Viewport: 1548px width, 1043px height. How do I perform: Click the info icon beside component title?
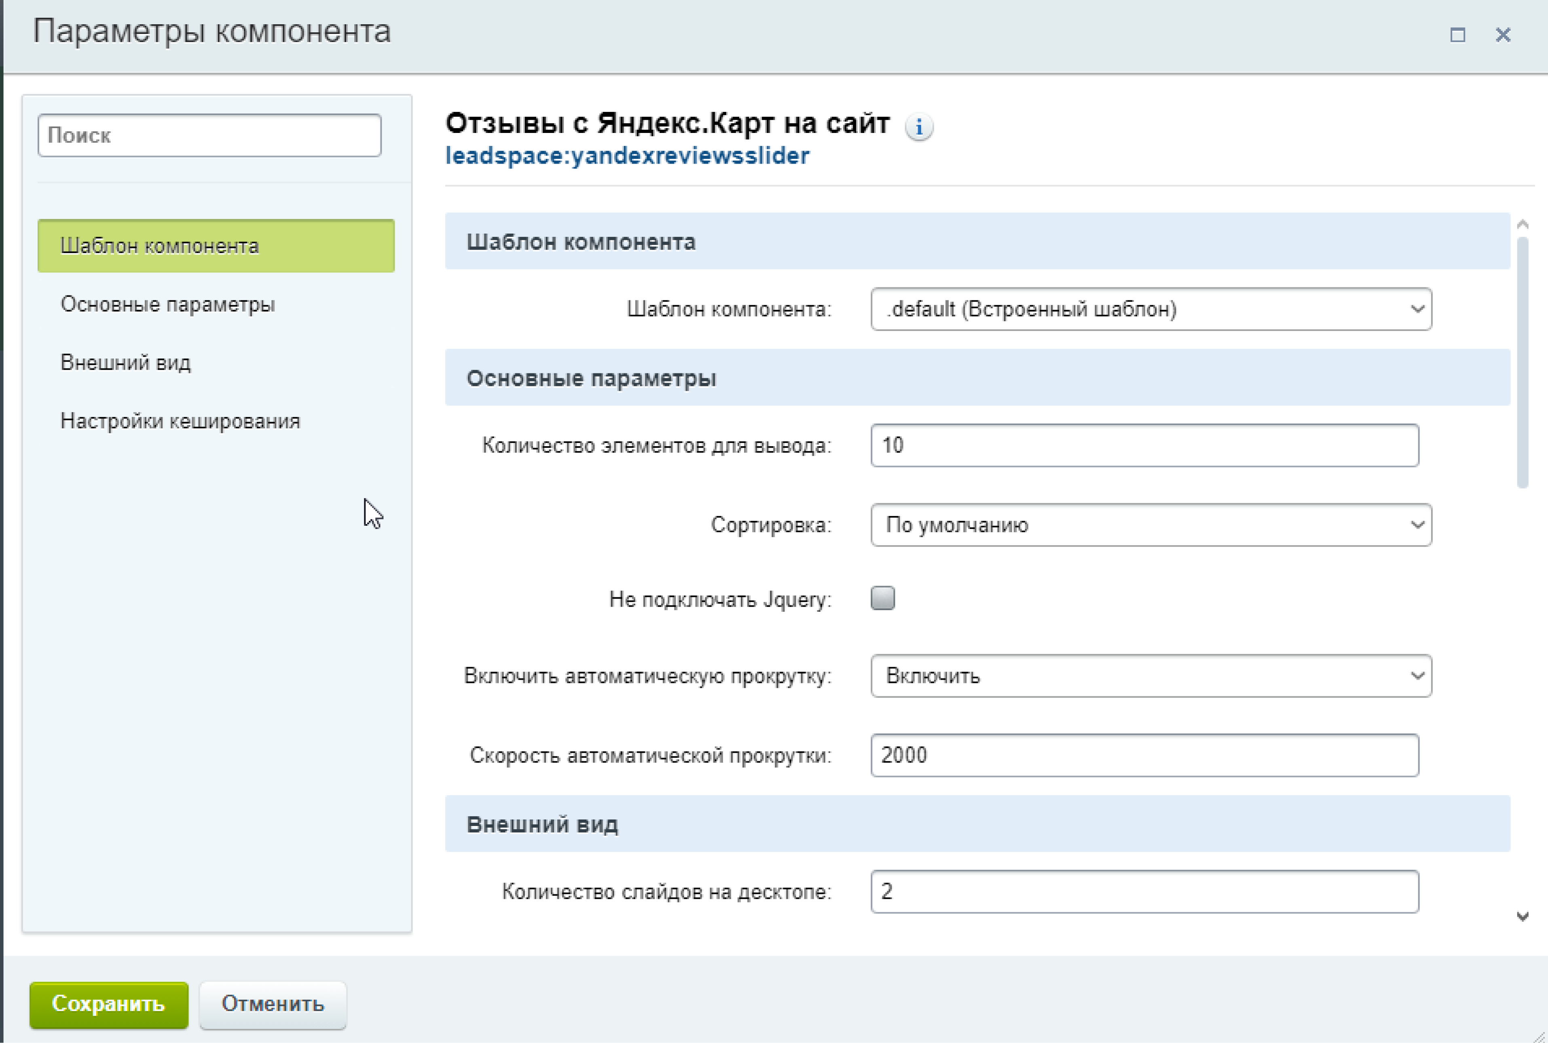point(919,126)
